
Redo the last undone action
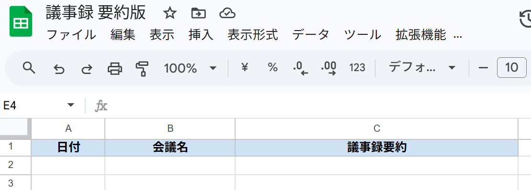pos(87,69)
